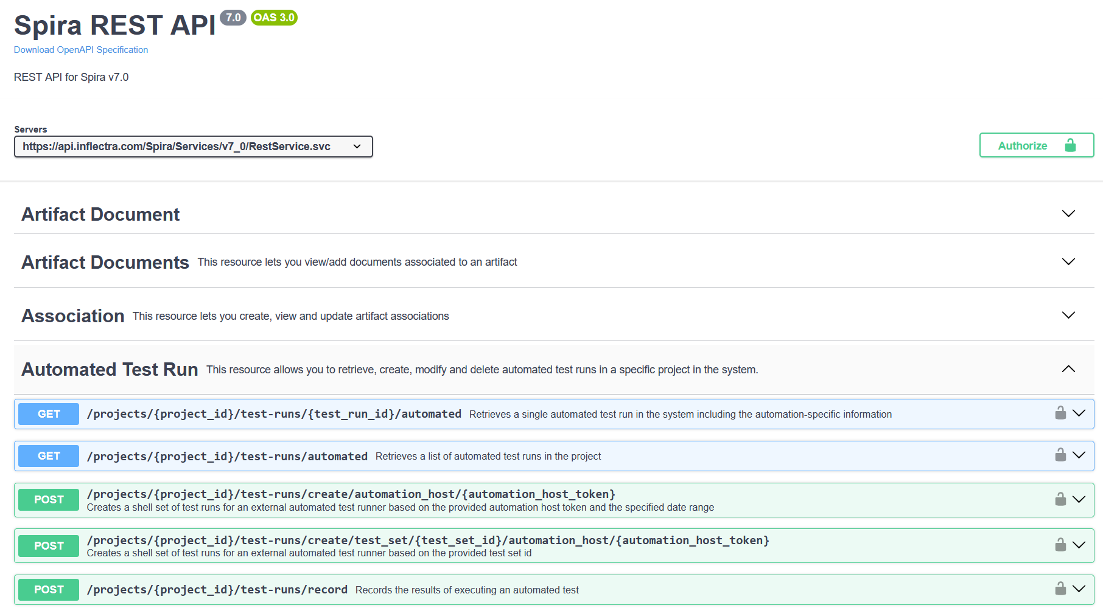Screen dimensions: 1103x608
Task: Expand the Association section
Action: click(x=1068, y=316)
